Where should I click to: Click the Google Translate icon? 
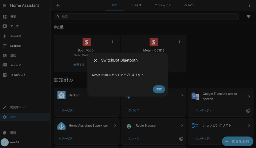point(195,96)
